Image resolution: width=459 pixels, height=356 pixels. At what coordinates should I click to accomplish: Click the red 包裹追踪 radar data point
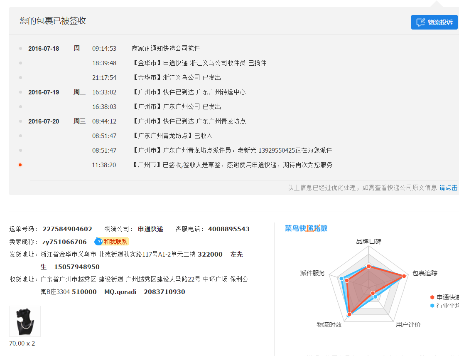tap(404, 276)
